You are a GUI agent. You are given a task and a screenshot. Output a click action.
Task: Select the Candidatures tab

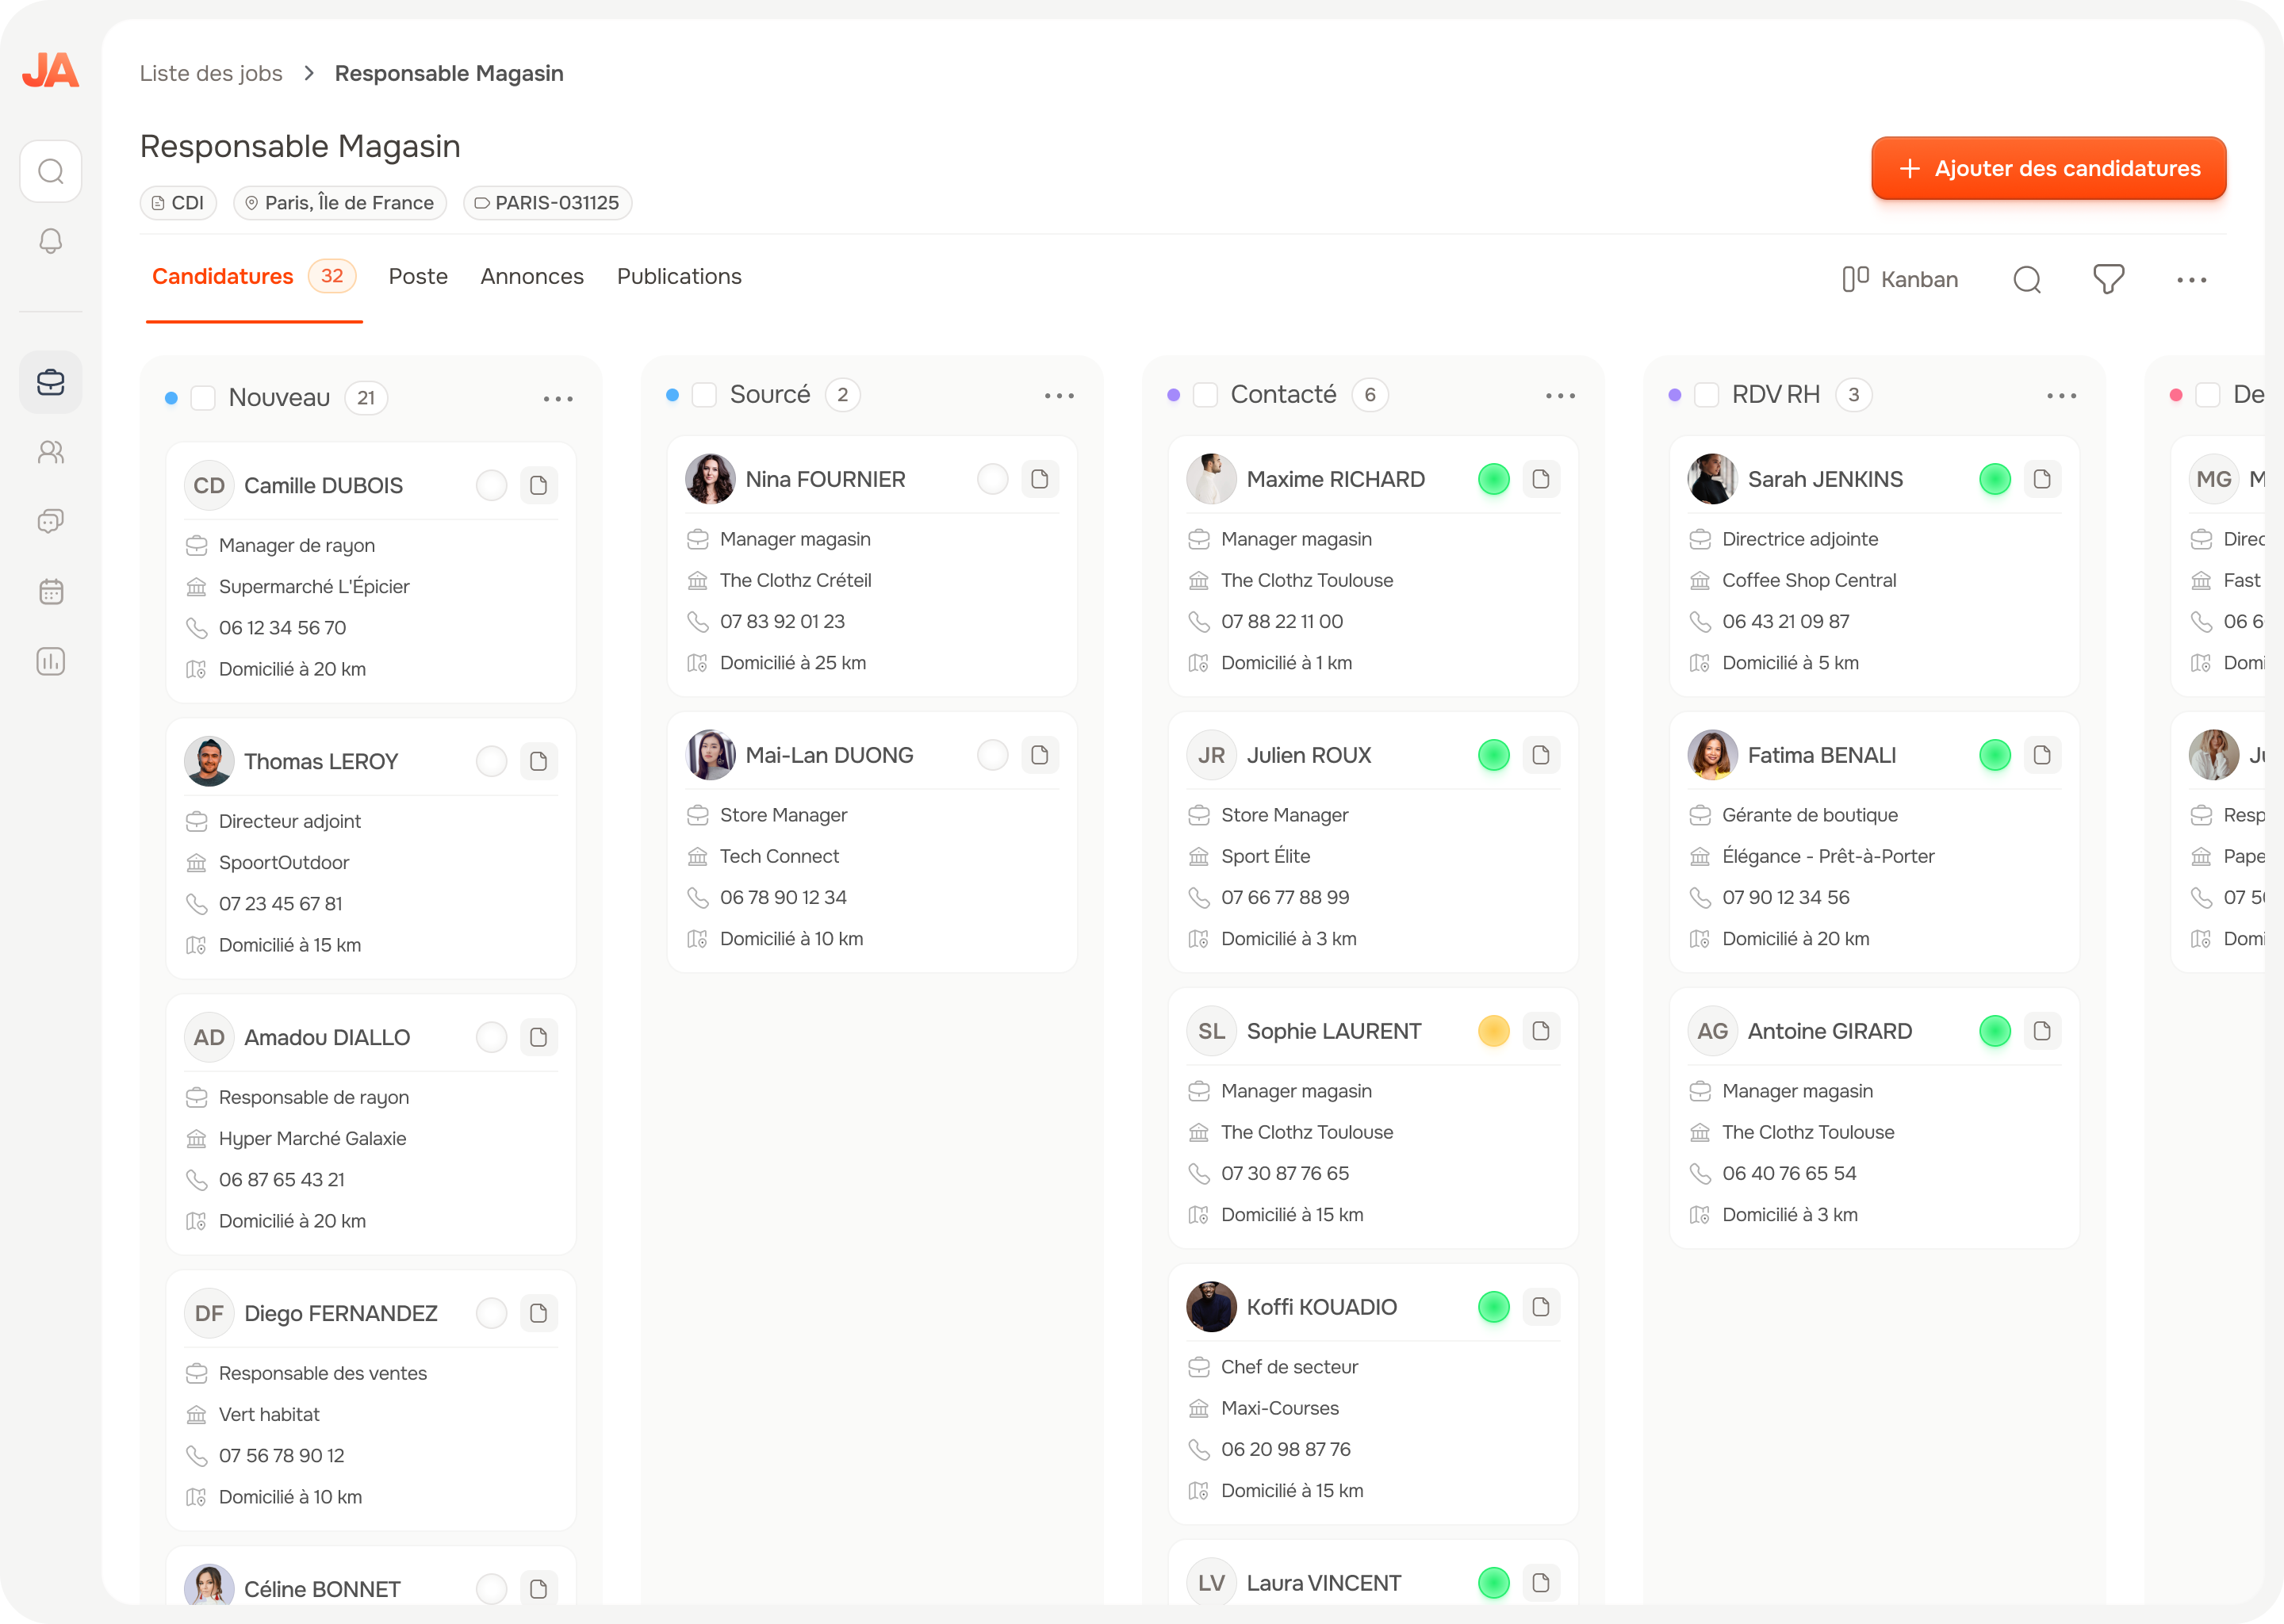pyautogui.click(x=253, y=277)
